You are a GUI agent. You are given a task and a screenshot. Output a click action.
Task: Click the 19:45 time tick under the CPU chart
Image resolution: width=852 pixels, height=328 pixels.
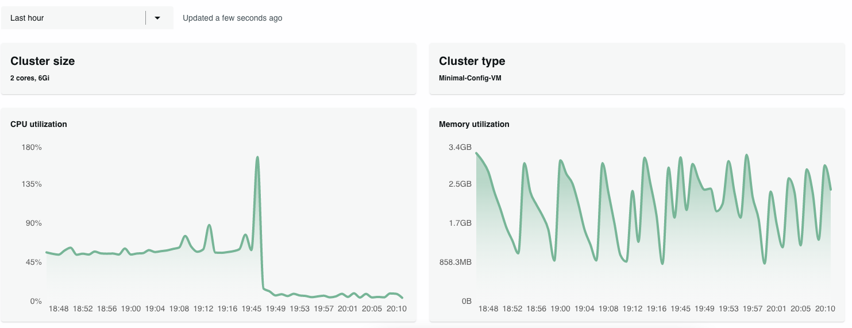[x=252, y=308]
